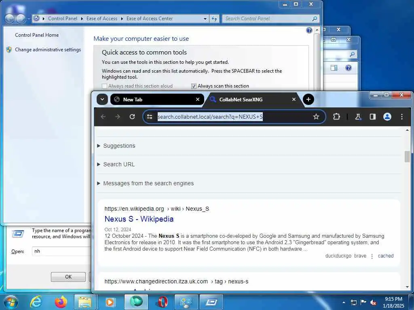Toggle preview pane icon in background window
The height and width of the screenshot is (310, 414).
[x=334, y=68]
